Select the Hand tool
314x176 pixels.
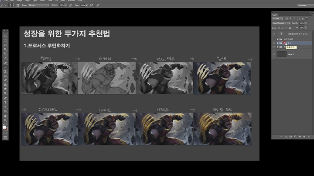(5, 116)
